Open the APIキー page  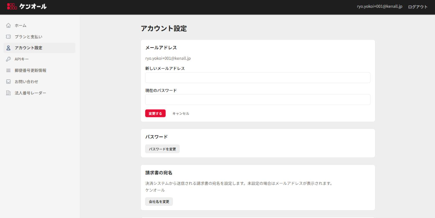(x=40, y=59)
